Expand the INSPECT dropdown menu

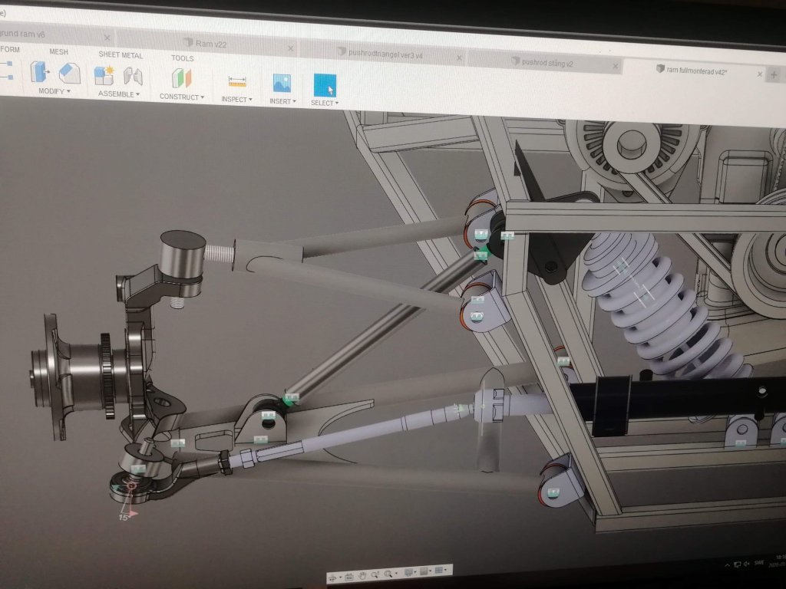[x=237, y=100]
